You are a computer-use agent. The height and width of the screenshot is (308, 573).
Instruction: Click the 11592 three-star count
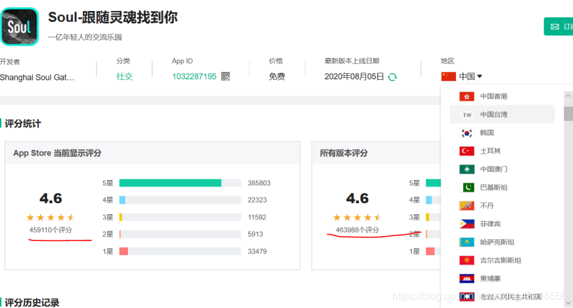(257, 217)
